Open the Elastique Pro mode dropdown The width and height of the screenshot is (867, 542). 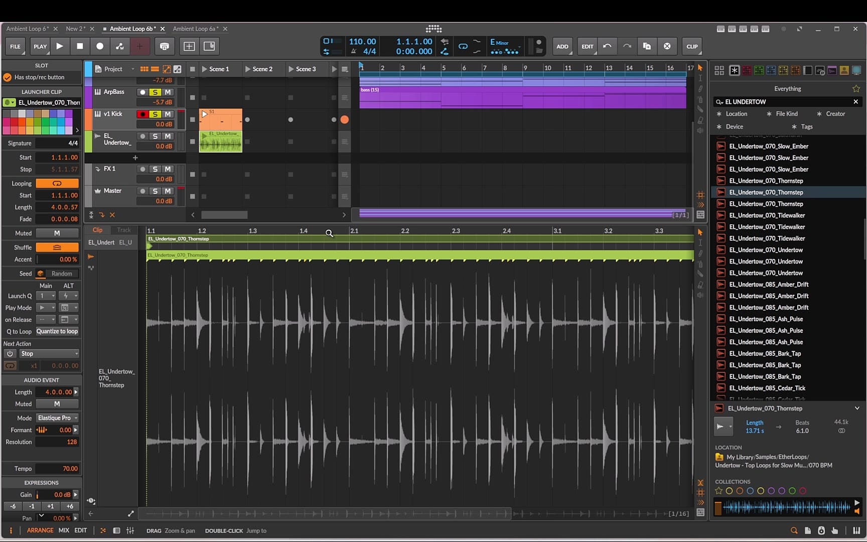[x=57, y=418]
